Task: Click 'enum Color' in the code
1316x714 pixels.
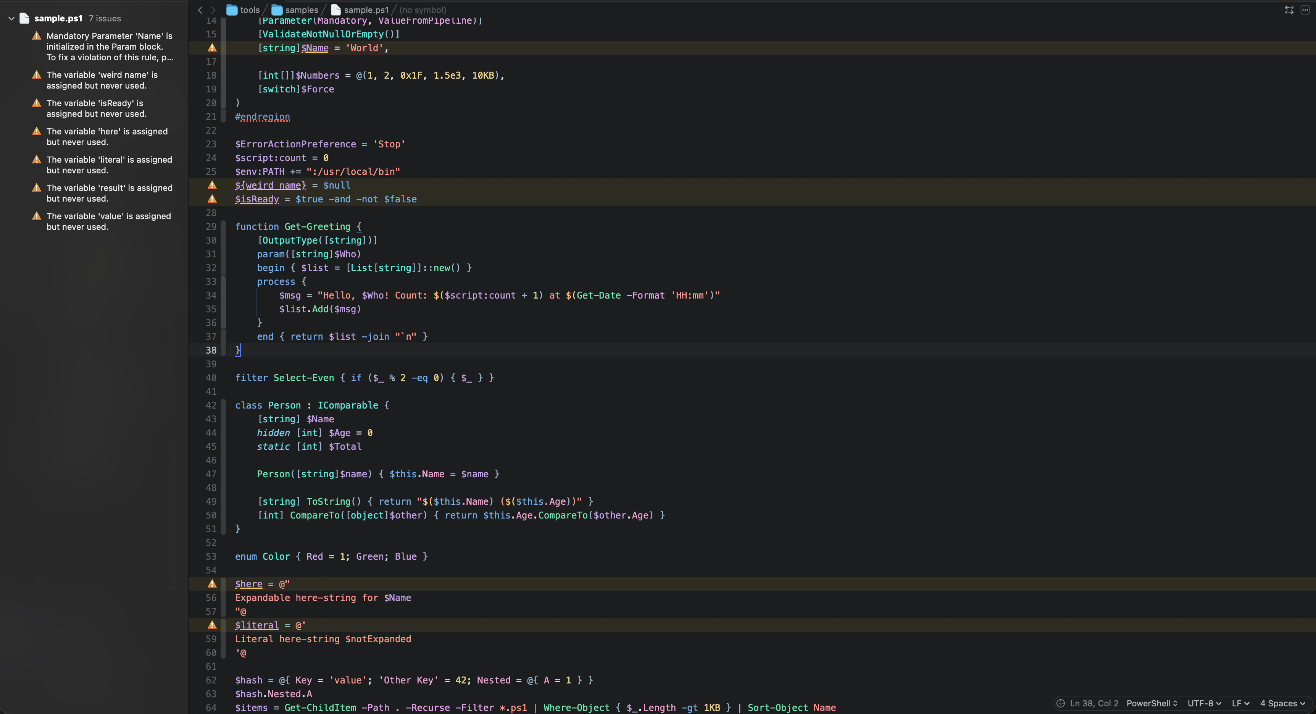Action: pyautogui.click(x=263, y=557)
